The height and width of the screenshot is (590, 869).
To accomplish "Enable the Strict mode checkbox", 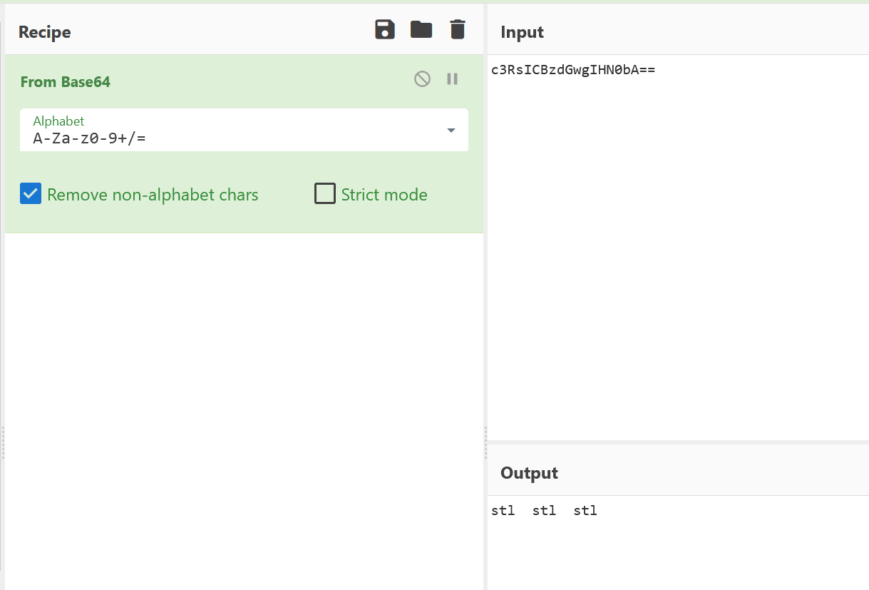I will tap(325, 194).
